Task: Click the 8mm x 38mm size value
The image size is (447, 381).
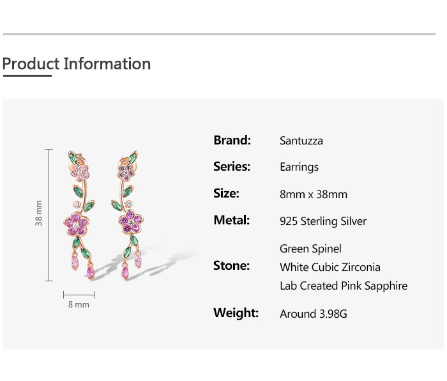Action: [314, 194]
